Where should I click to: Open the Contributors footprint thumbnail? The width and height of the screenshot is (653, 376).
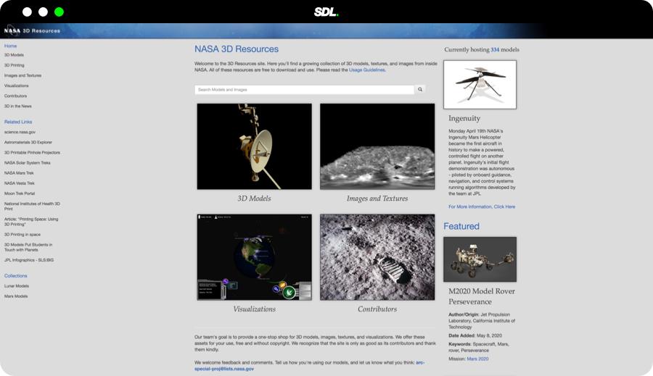(x=377, y=257)
